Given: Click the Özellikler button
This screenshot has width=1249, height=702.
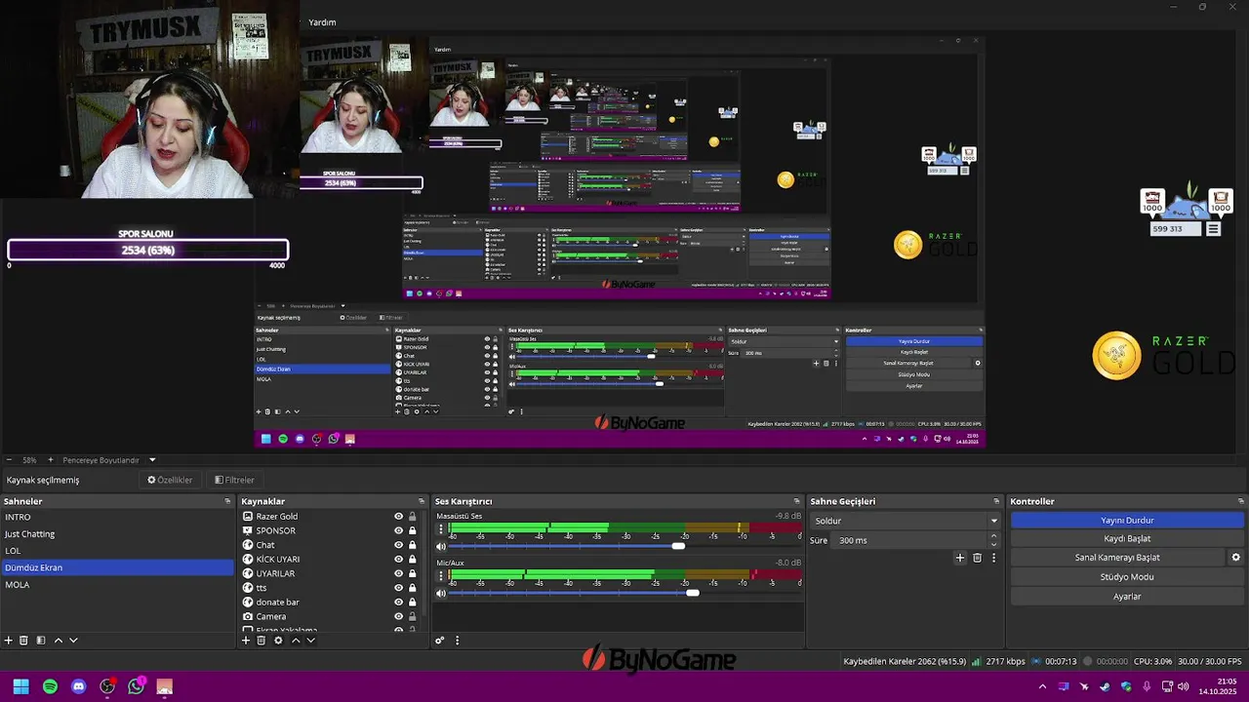Looking at the screenshot, I should point(170,480).
